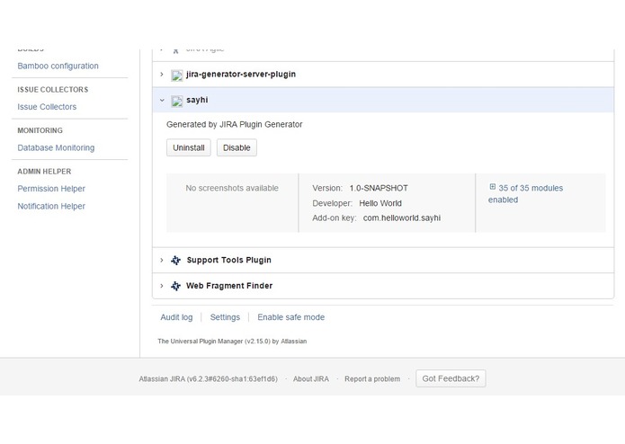Click the plus icon beside 35 of 35 modules
The height and width of the screenshot is (444, 625).
point(492,187)
